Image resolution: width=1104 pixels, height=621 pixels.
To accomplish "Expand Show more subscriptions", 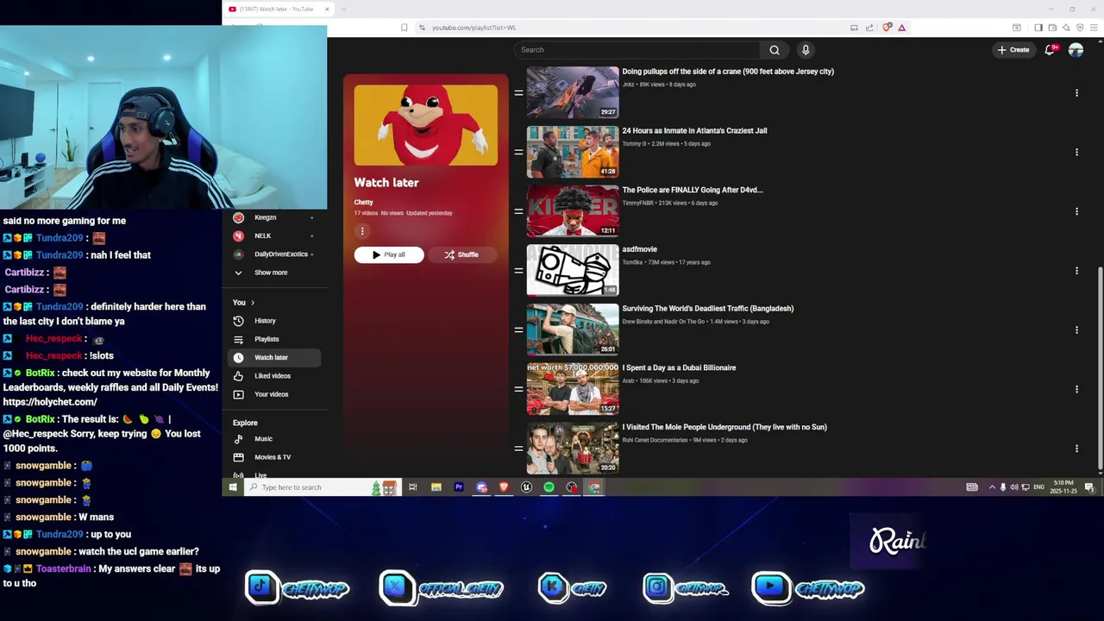I will click(271, 273).
